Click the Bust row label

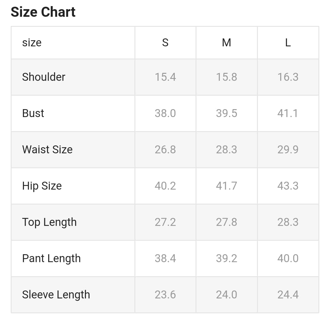[33, 113]
